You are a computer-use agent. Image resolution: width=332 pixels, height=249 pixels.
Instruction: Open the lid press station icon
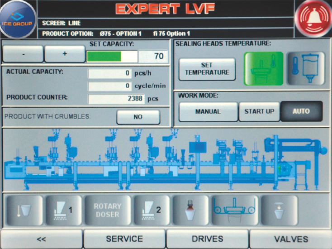(x=279, y=210)
